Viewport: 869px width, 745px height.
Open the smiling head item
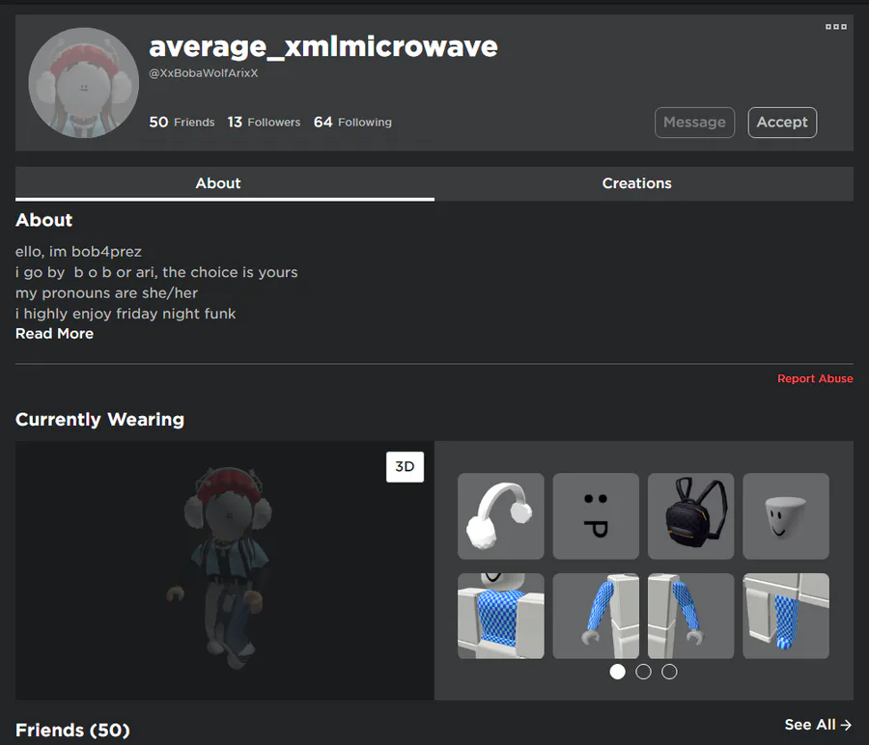coord(786,515)
